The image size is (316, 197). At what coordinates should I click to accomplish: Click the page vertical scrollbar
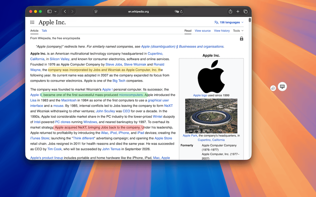[250, 20]
